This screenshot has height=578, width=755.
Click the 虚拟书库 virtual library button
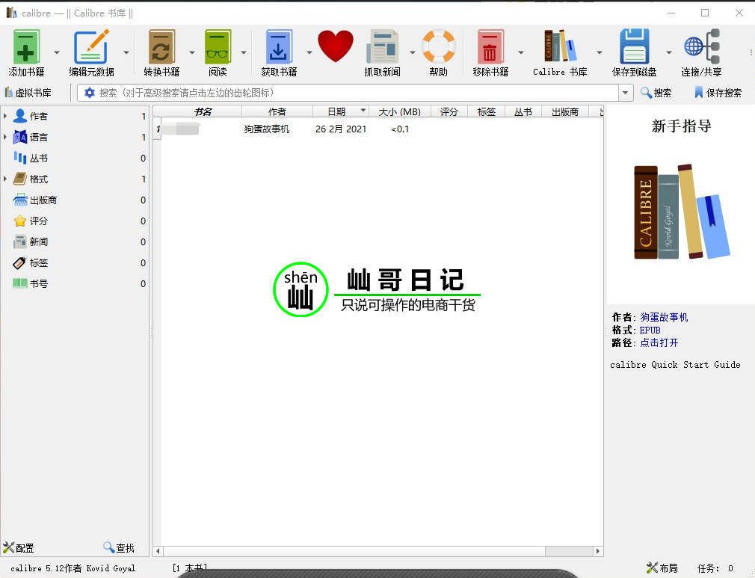click(x=28, y=93)
